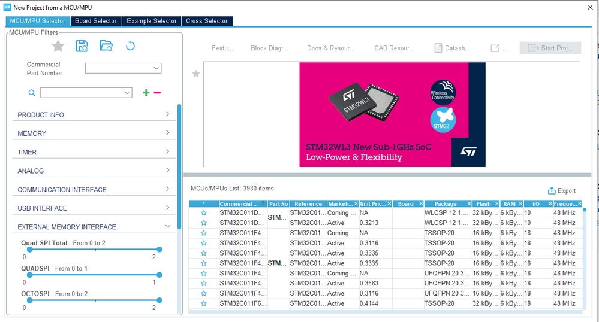Switch to the Example Selector tab
The height and width of the screenshot is (322, 599).
point(152,21)
